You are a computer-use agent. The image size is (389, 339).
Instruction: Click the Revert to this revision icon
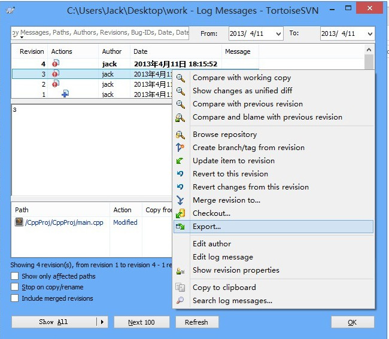tap(180, 174)
